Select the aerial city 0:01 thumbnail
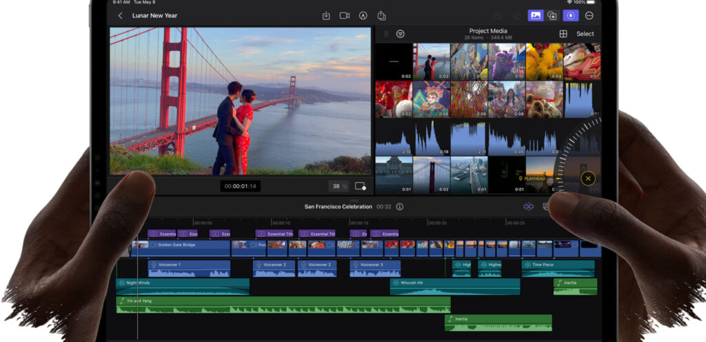The width and height of the screenshot is (706, 342). coord(469,175)
